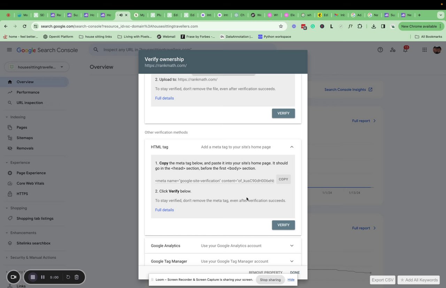Click the Loom camera icon
446x288 pixels.
click(x=14, y=277)
